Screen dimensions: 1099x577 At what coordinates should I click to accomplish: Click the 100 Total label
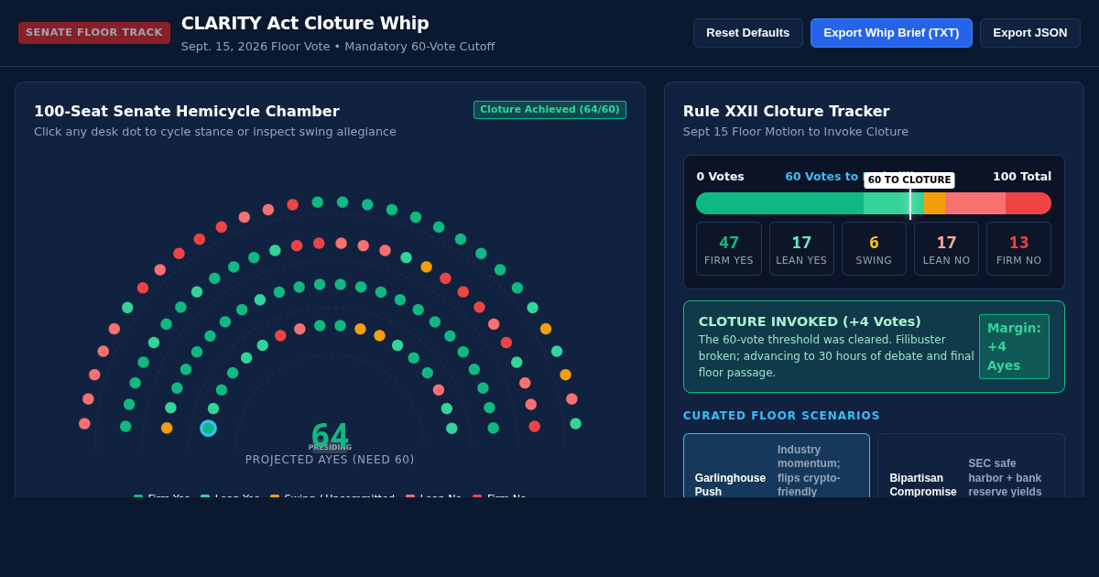click(1022, 177)
